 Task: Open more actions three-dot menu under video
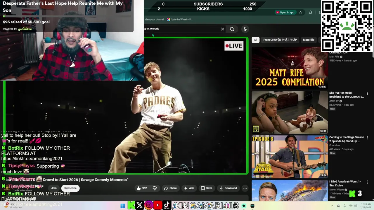click(245, 188)
